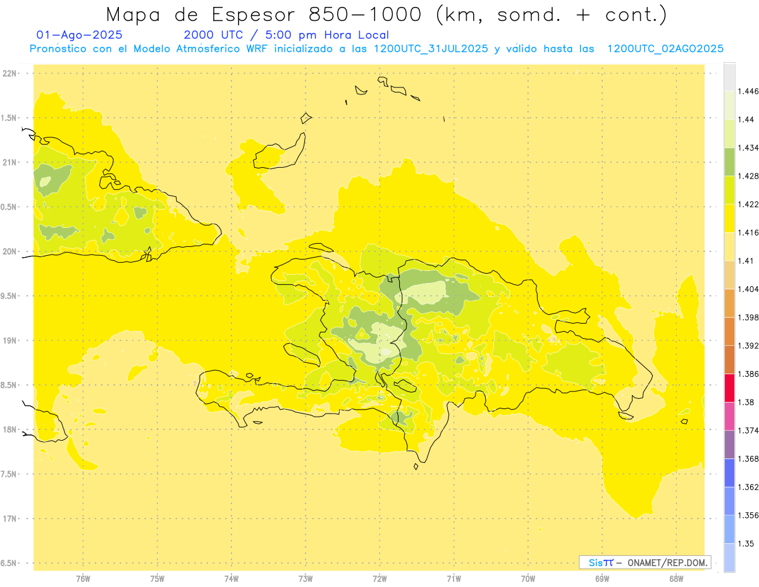Click the colorbar value "1.44"

pyautogui.click(x=746, y=120)
